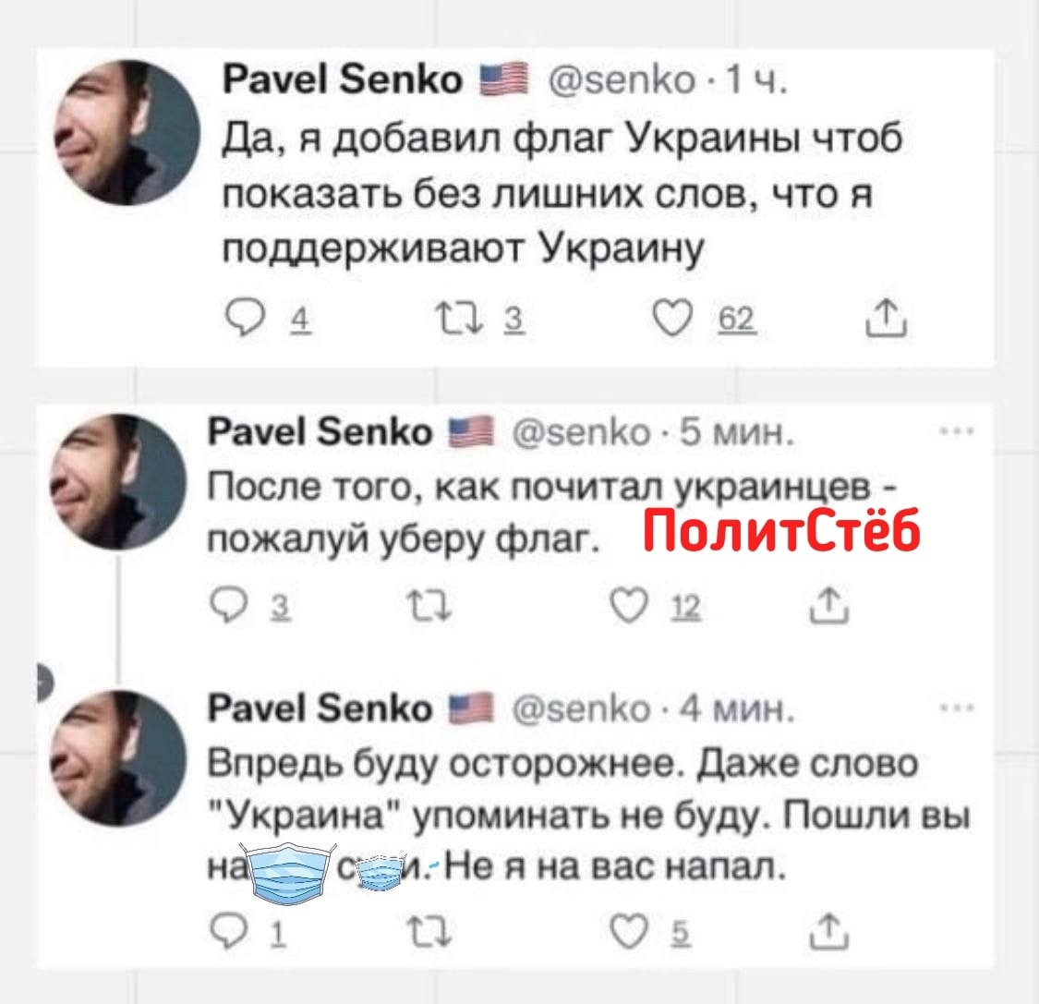The height and width of the screenshot is (1004, 1039).
Task: Click the @senko handle in the 5 мин. tweet
Action: pos(583,433)
